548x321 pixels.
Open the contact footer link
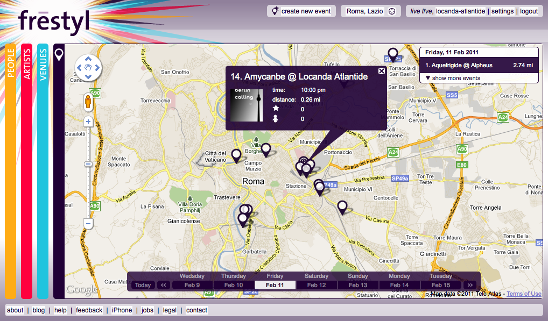[x=196, y=310]
